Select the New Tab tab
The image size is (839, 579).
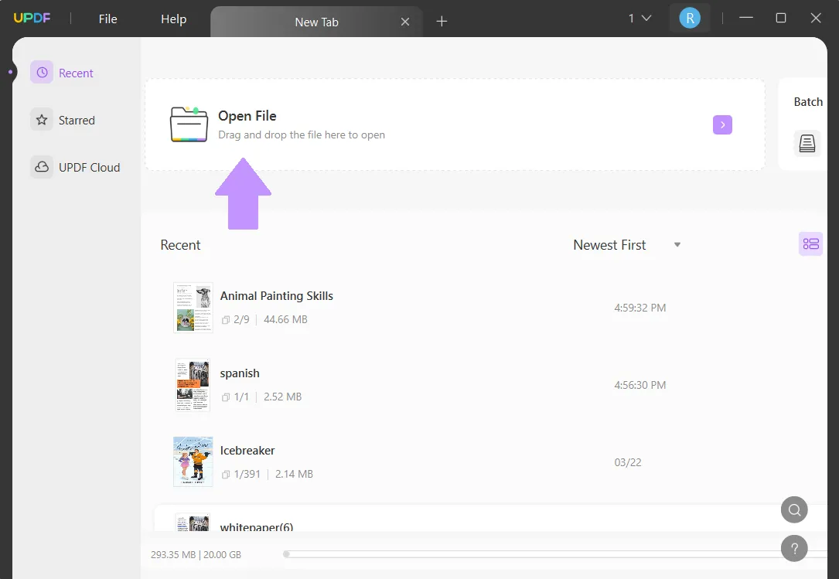pos(316,22)
